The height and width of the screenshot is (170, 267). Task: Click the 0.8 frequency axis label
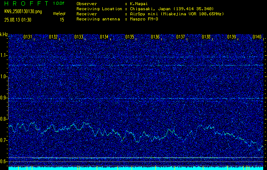click(3, 119)
